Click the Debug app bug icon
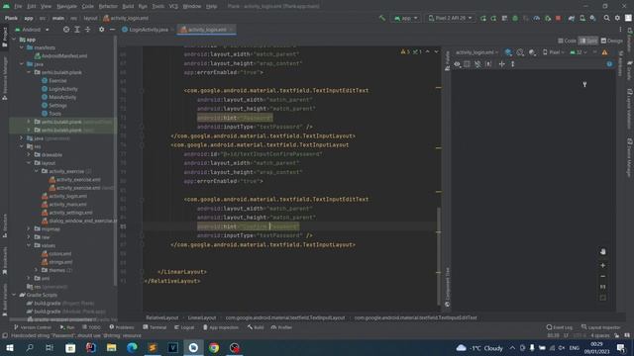The image size is (634, 356). [515, 18]
